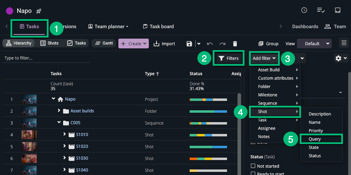Click the Napo row status progress bar

pyautogui.click(x=208, y=100)
